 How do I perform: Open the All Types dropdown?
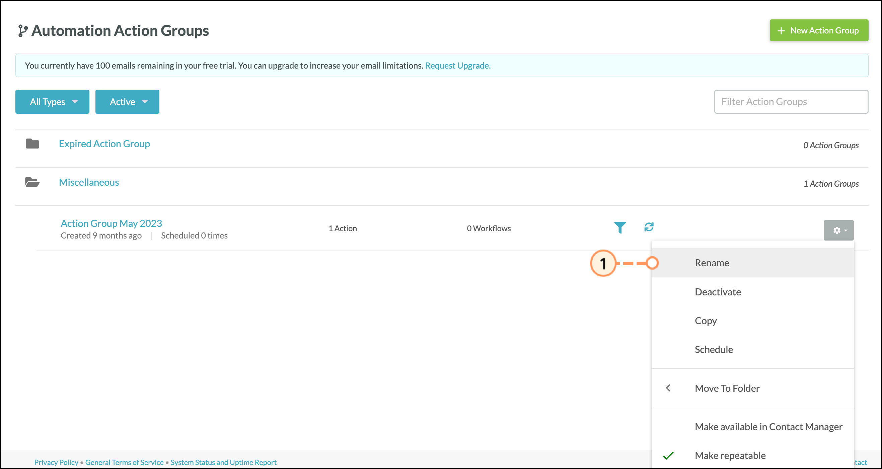pos(52,102)
